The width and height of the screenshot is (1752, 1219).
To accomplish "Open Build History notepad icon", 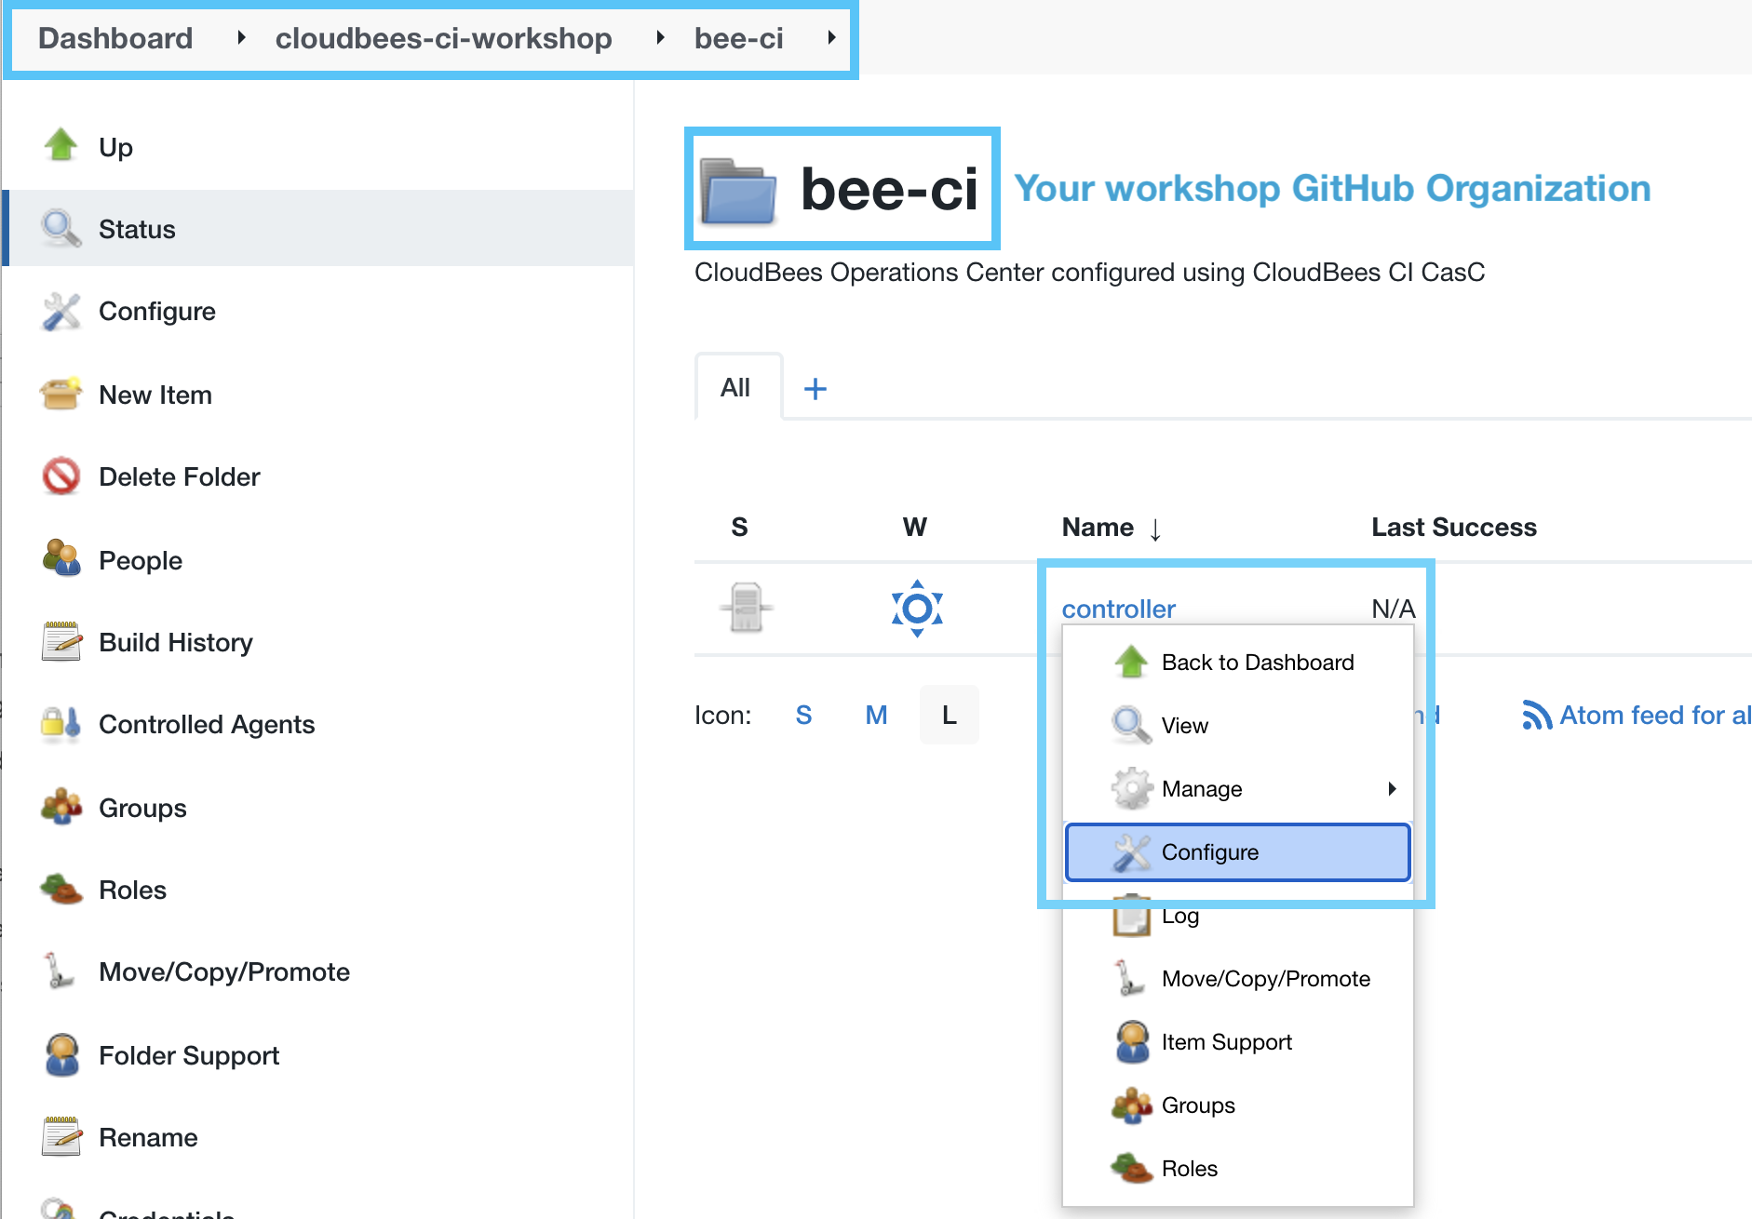I will coord(61,642).
